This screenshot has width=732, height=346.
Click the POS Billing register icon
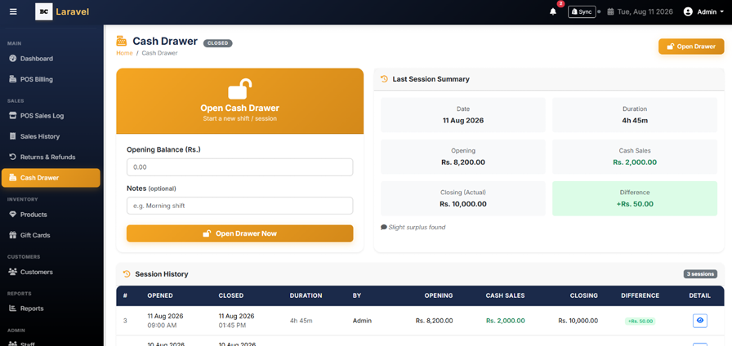coord(12,79)
